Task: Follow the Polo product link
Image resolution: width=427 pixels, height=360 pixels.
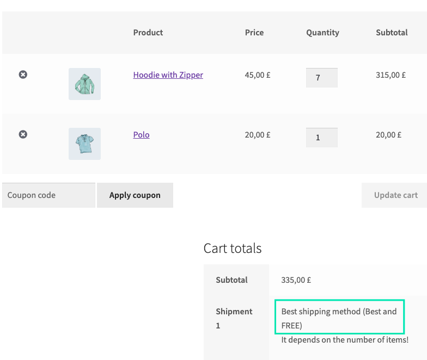Action: [x=141, y=135]
